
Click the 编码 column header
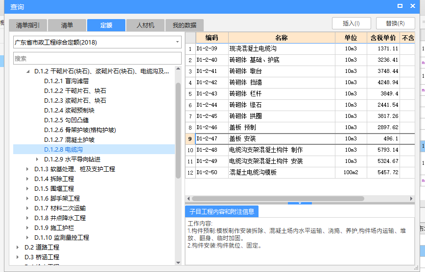(212, 38)
